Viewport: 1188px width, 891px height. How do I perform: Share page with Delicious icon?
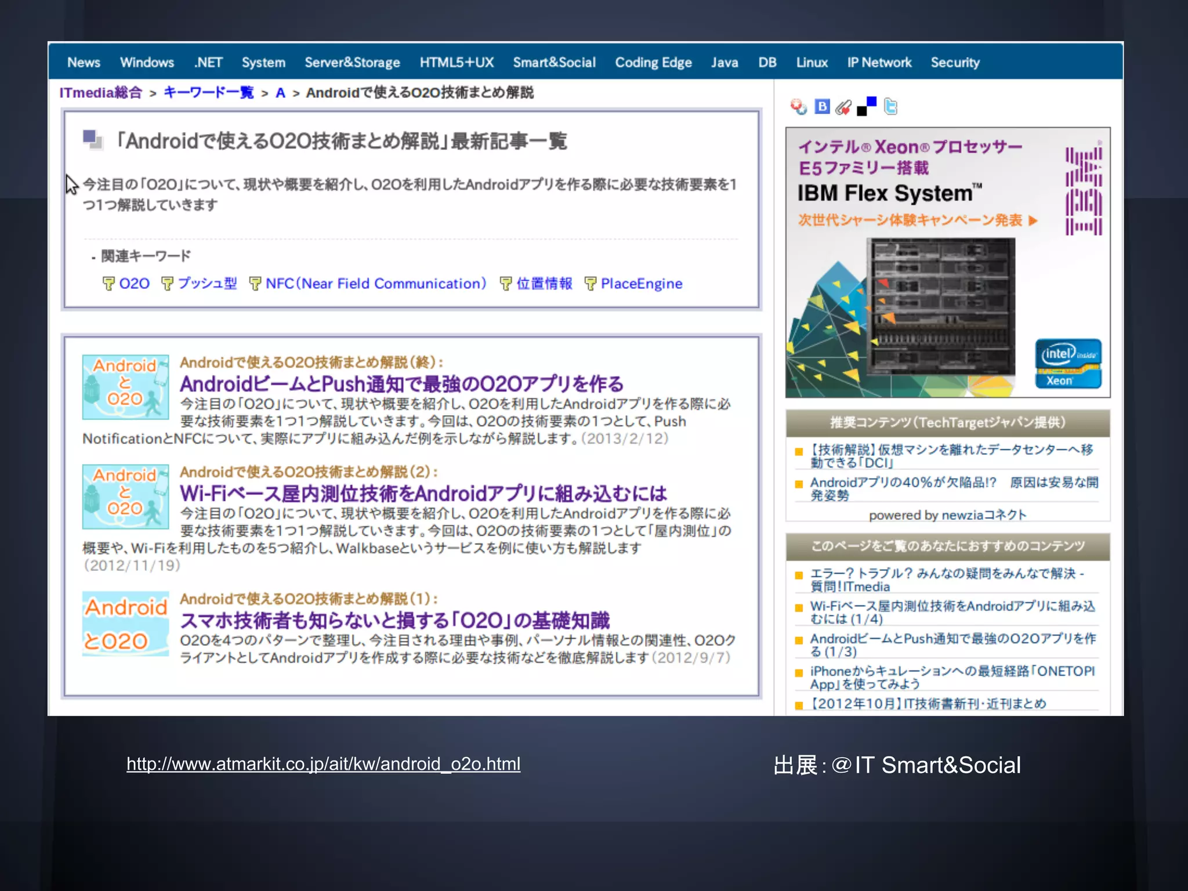point(867,106)
